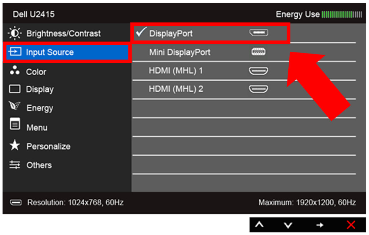Switch input to HDMI (MHL) 1
This screenshot has width=369, height=235.
[x=244, y=71]
